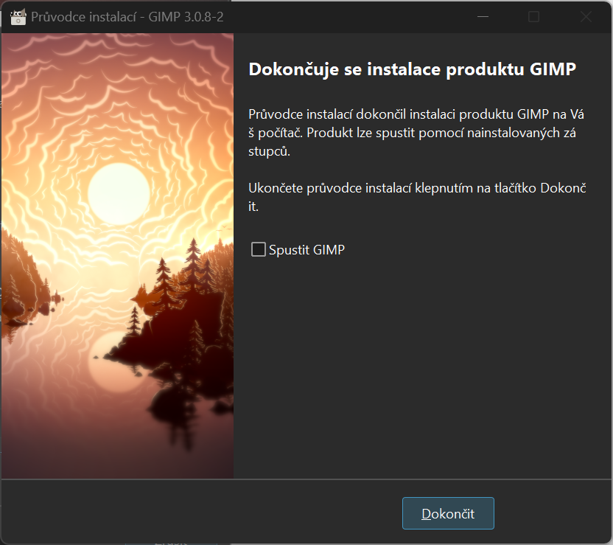Click the greyed-out maximize window button
This screenshot has height=545, width=613.
click(x=533, y=17)
